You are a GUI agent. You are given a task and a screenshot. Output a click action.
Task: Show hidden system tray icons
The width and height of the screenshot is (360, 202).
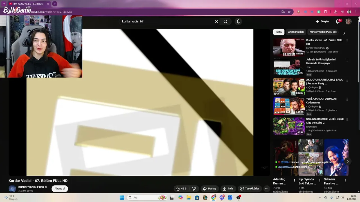pos(319,198)
